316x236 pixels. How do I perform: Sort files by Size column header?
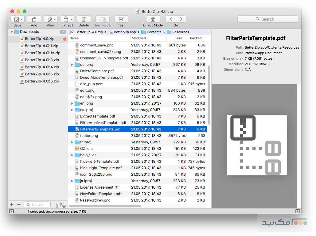(179, 38)
